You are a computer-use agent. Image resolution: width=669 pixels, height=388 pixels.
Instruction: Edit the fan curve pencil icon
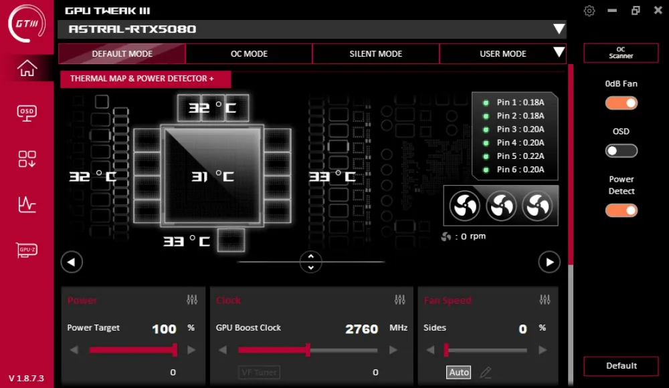click(x=486, y=372)
